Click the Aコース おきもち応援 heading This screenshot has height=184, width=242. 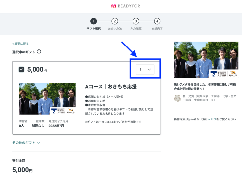coord(111,87)
